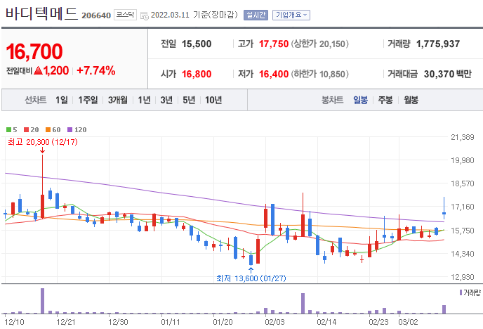The height and width of the screenshot is (329, 483).
Task: Click the 상한가 20,150 text
Action: (x=319, y=44)
